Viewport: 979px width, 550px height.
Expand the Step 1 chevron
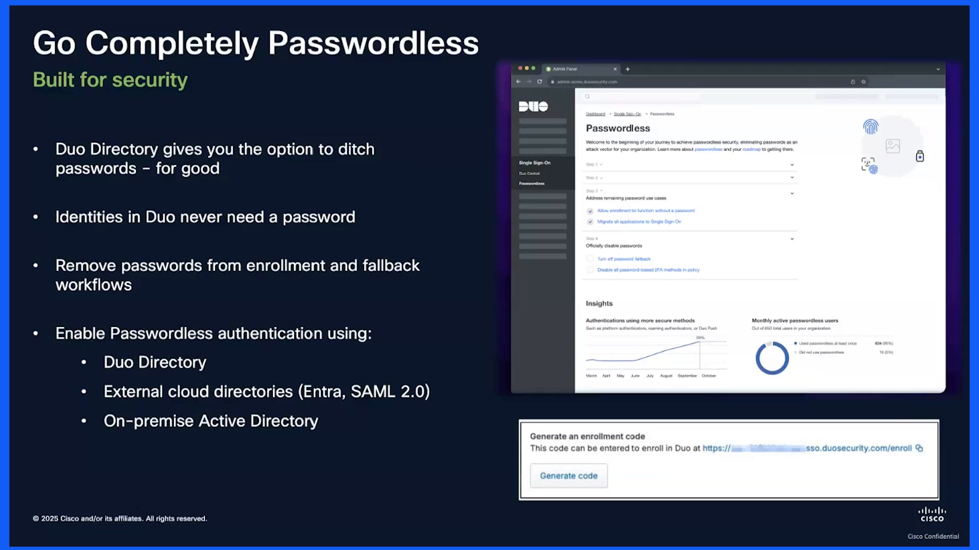792,164
